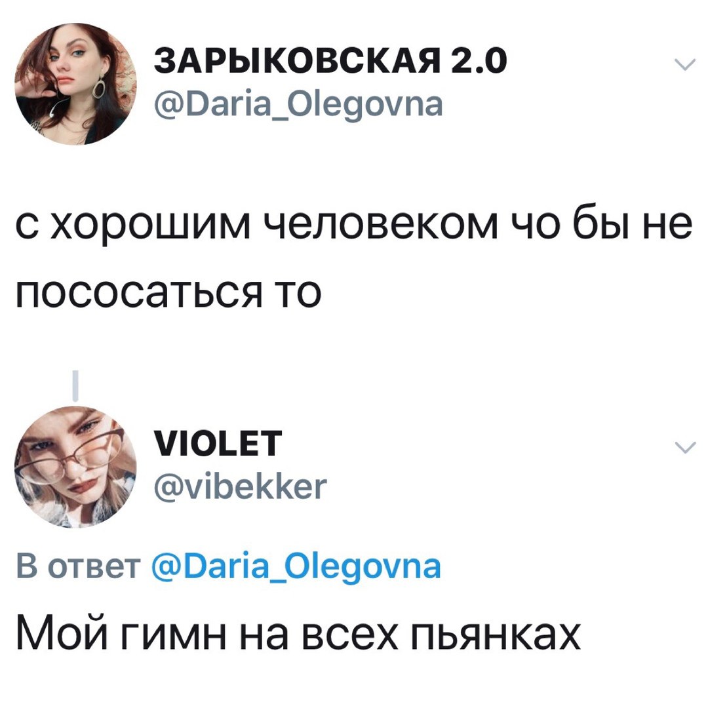Open the ЗАРЫКОВСКАЯ 2.0 profile avatar
Screen dimensions: 708x708
click(x=75, y=83)
